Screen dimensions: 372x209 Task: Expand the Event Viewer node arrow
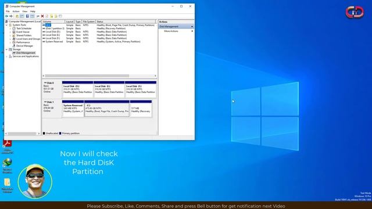(10, 32)
